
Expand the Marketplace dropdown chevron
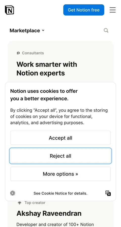43,31
